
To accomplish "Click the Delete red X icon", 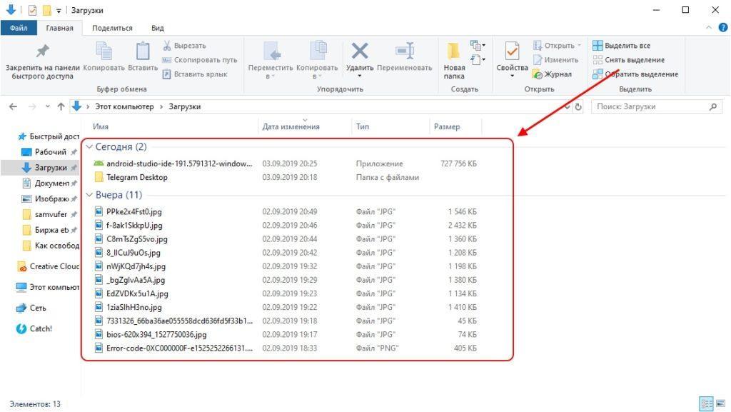I will point(360,51).
